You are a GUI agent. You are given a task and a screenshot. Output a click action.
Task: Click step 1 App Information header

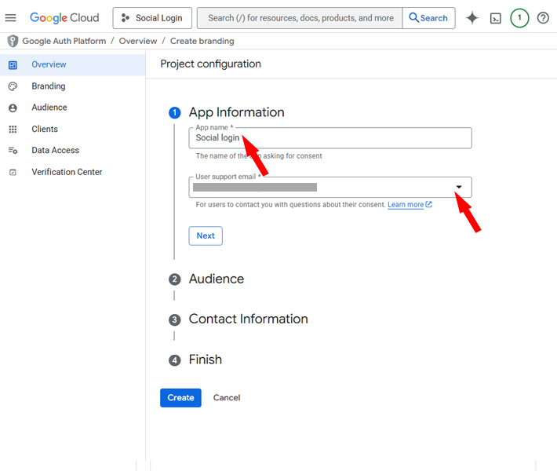coord(237,112)
